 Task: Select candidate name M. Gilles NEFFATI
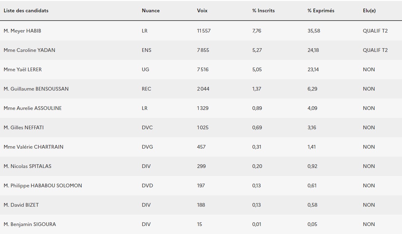click(x=24, y=127)
